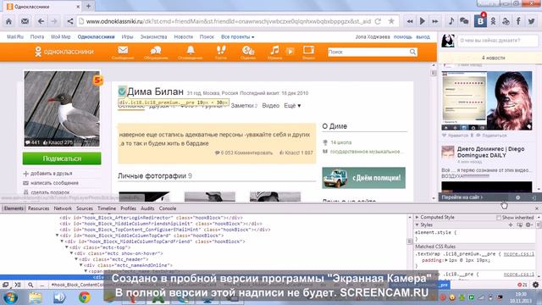Expand the Computed Style section
The width and height of the screenshot is (542, 305).
click(418, 217)
